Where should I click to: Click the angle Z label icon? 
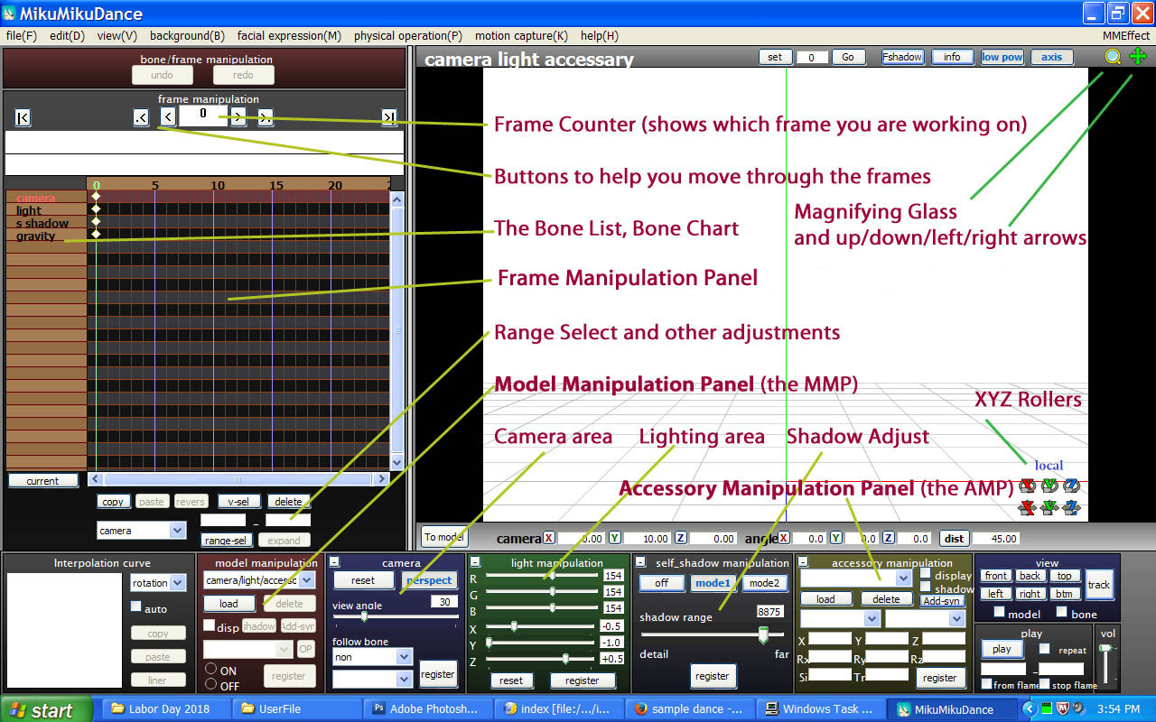click(x=889, y=538)
